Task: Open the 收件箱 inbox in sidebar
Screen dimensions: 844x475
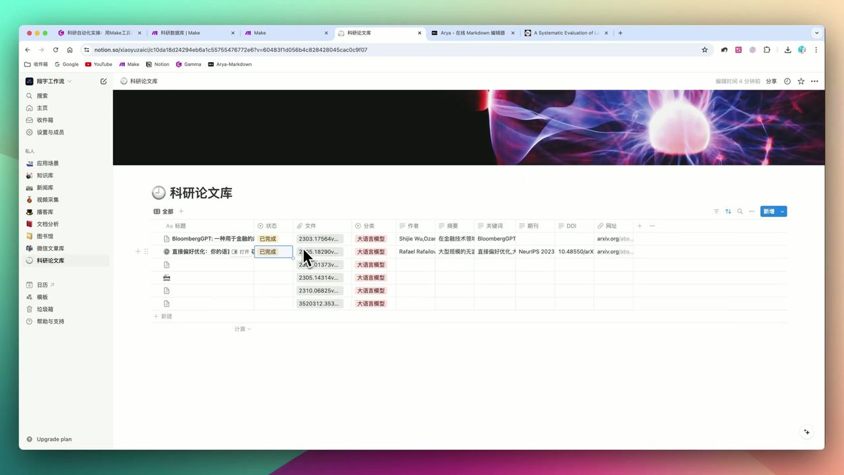Action: coord(44,119)
